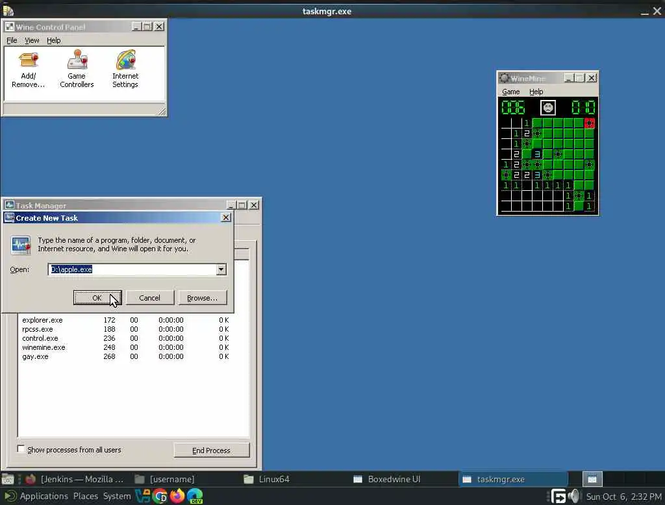This screenshot has width=665, height=505.
Task: Click the red exploded mine cell in WineMine
Action: coord(589,123)
